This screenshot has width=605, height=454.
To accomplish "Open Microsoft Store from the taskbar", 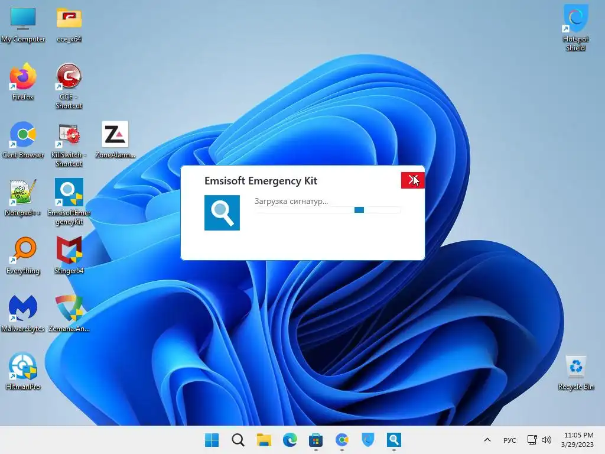I will coord(315,440).
